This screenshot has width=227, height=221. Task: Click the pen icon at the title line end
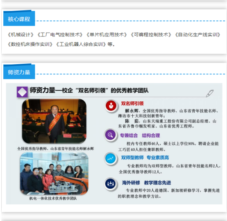[210, 93]
